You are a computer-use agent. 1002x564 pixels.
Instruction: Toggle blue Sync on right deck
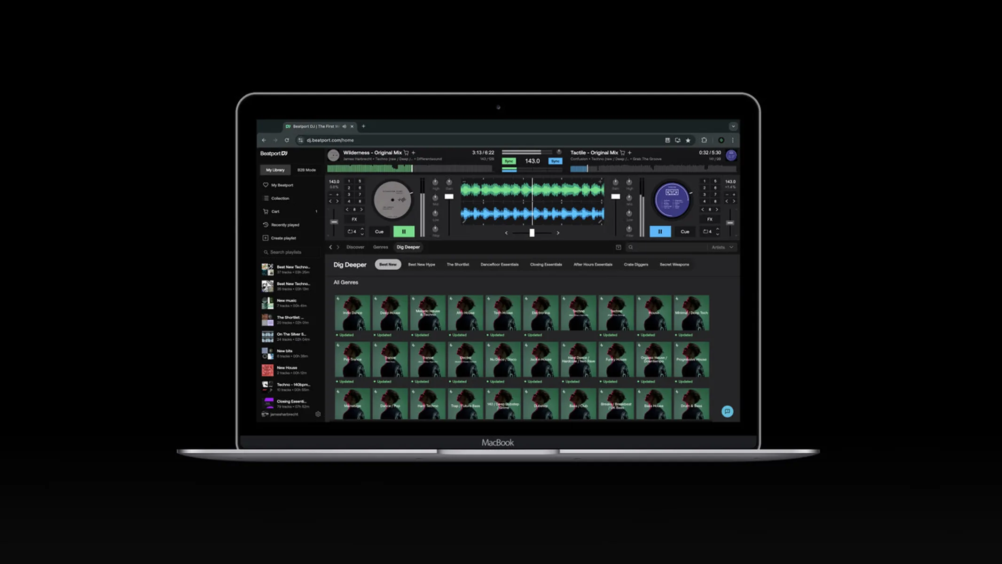click(x=555, y=161)
